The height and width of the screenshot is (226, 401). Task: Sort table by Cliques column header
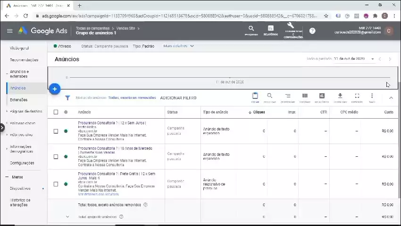pyautogui.click(x=259, y=112)
